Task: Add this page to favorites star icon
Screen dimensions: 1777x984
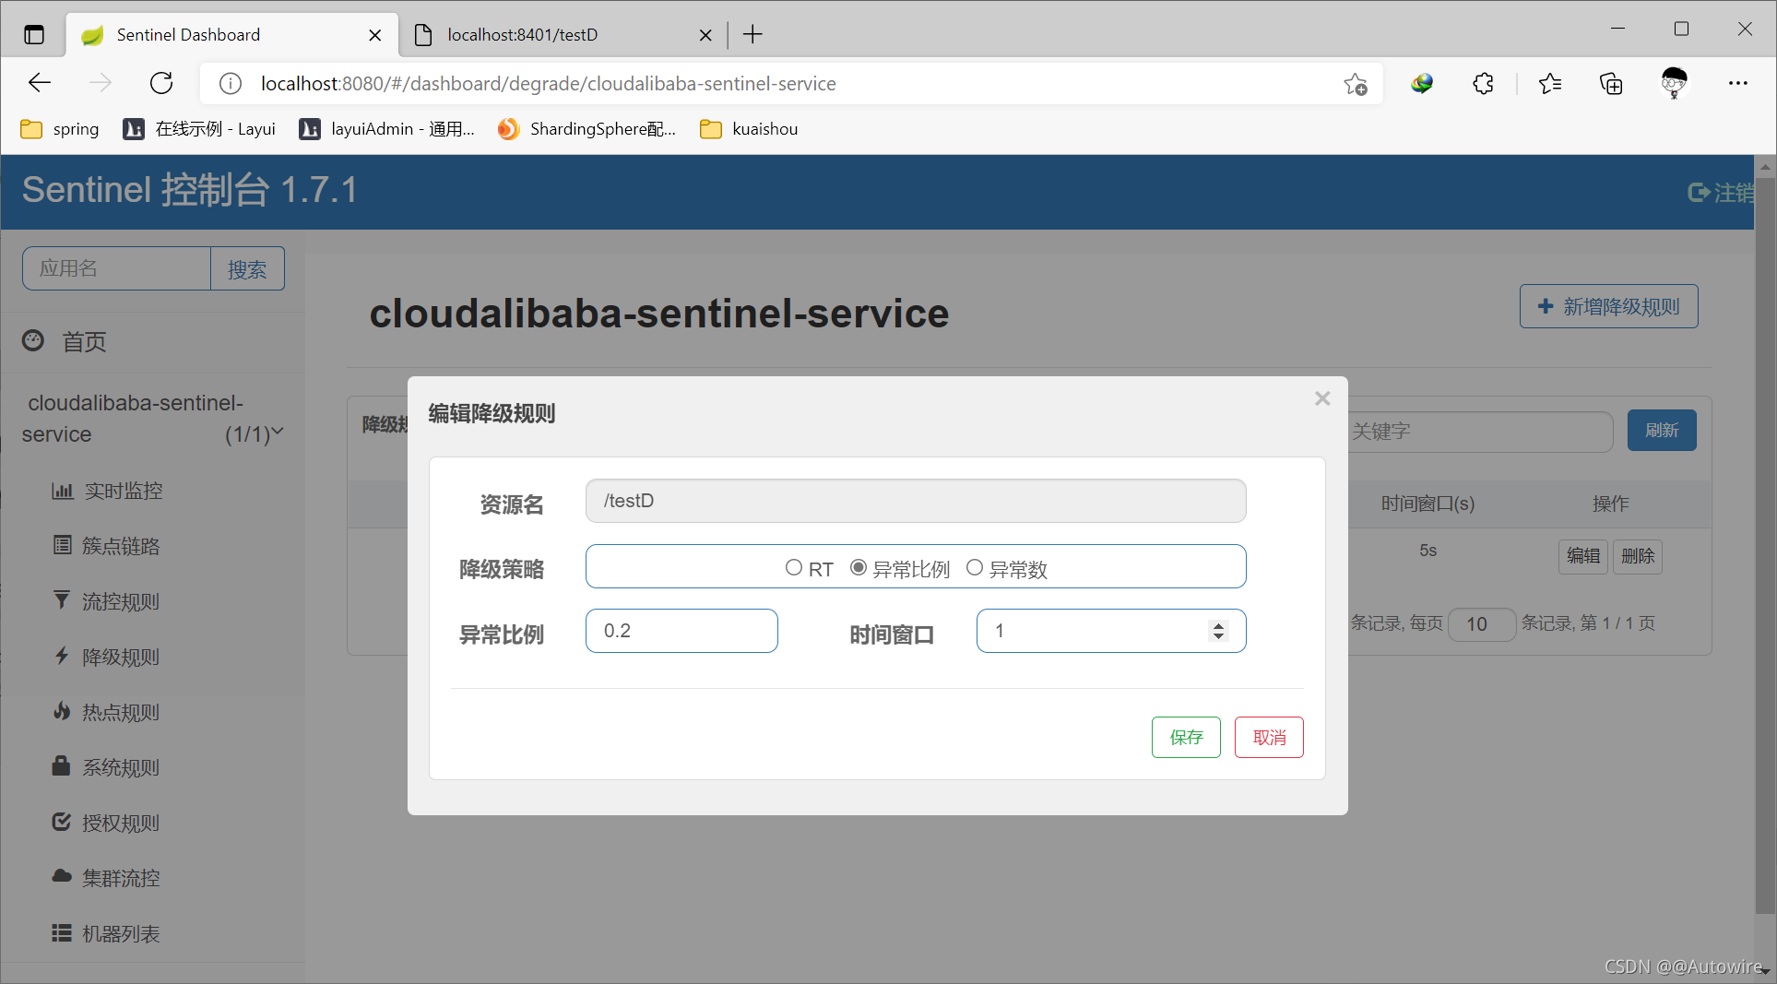Action: (x=1355, y=84)
